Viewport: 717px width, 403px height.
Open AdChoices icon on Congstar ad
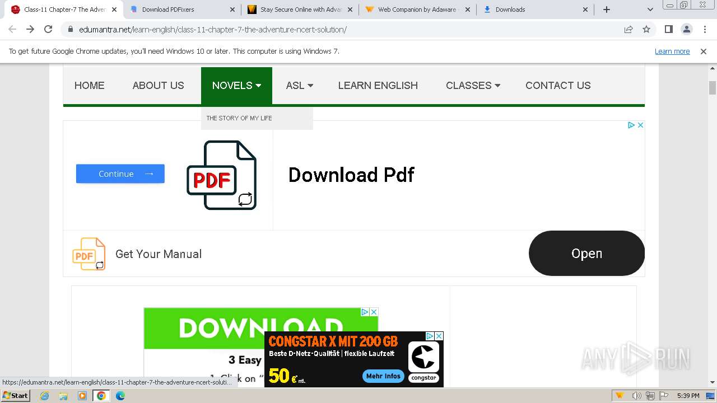[430, 336]
